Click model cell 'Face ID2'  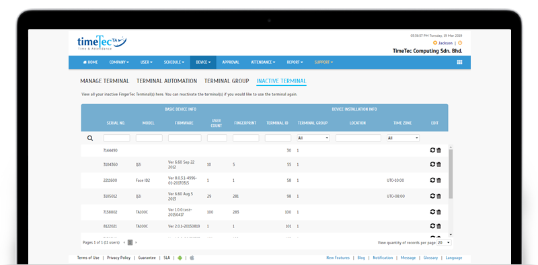coord(143,180)
